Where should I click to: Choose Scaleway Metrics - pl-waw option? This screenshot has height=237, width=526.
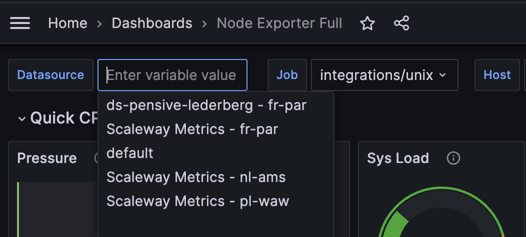[x=197, y=201]
